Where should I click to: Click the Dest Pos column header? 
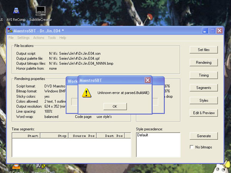pos(111,136)
